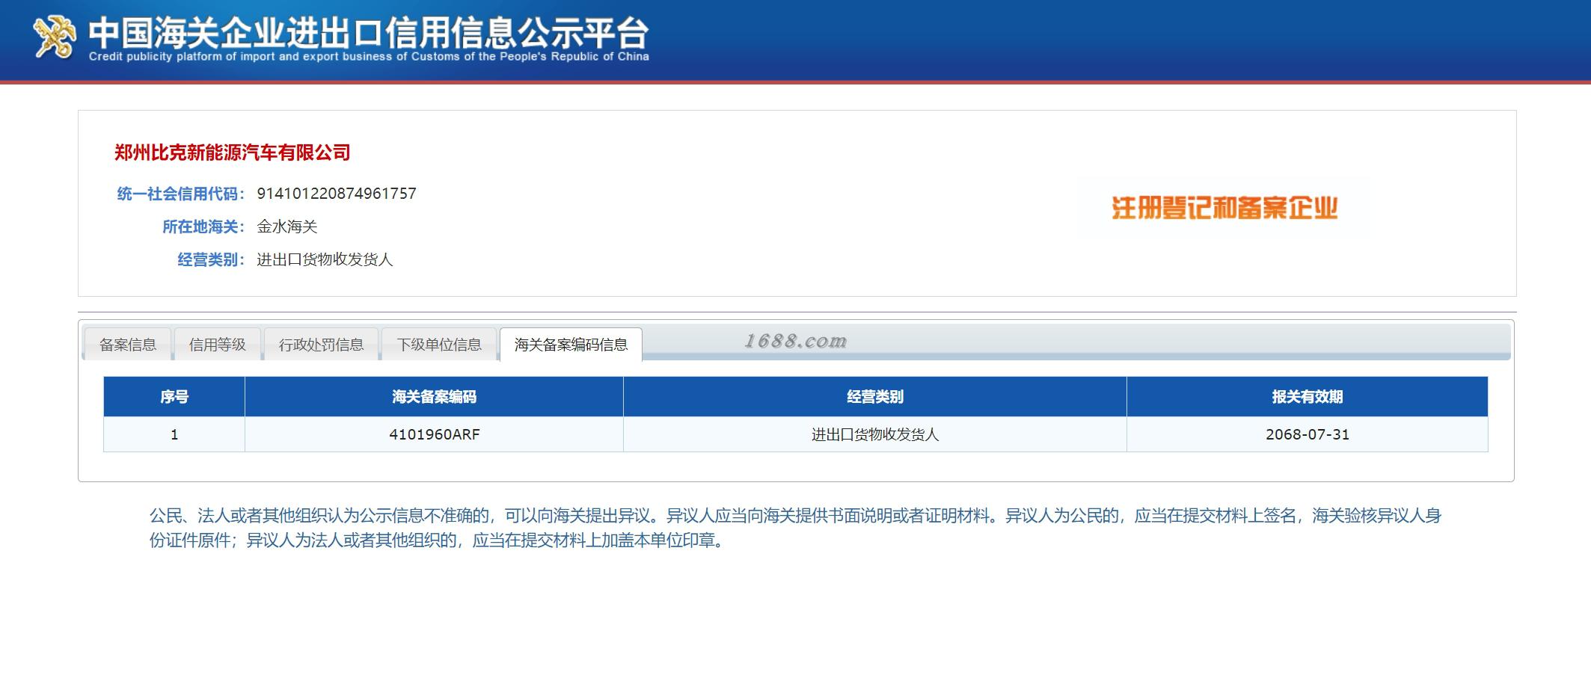1591x678 pixels.
Task: Click the China Customs key emblem logo
Action: (x=55, y=36)
